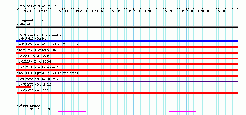Click ruler position 33503000

click(204, 11)
